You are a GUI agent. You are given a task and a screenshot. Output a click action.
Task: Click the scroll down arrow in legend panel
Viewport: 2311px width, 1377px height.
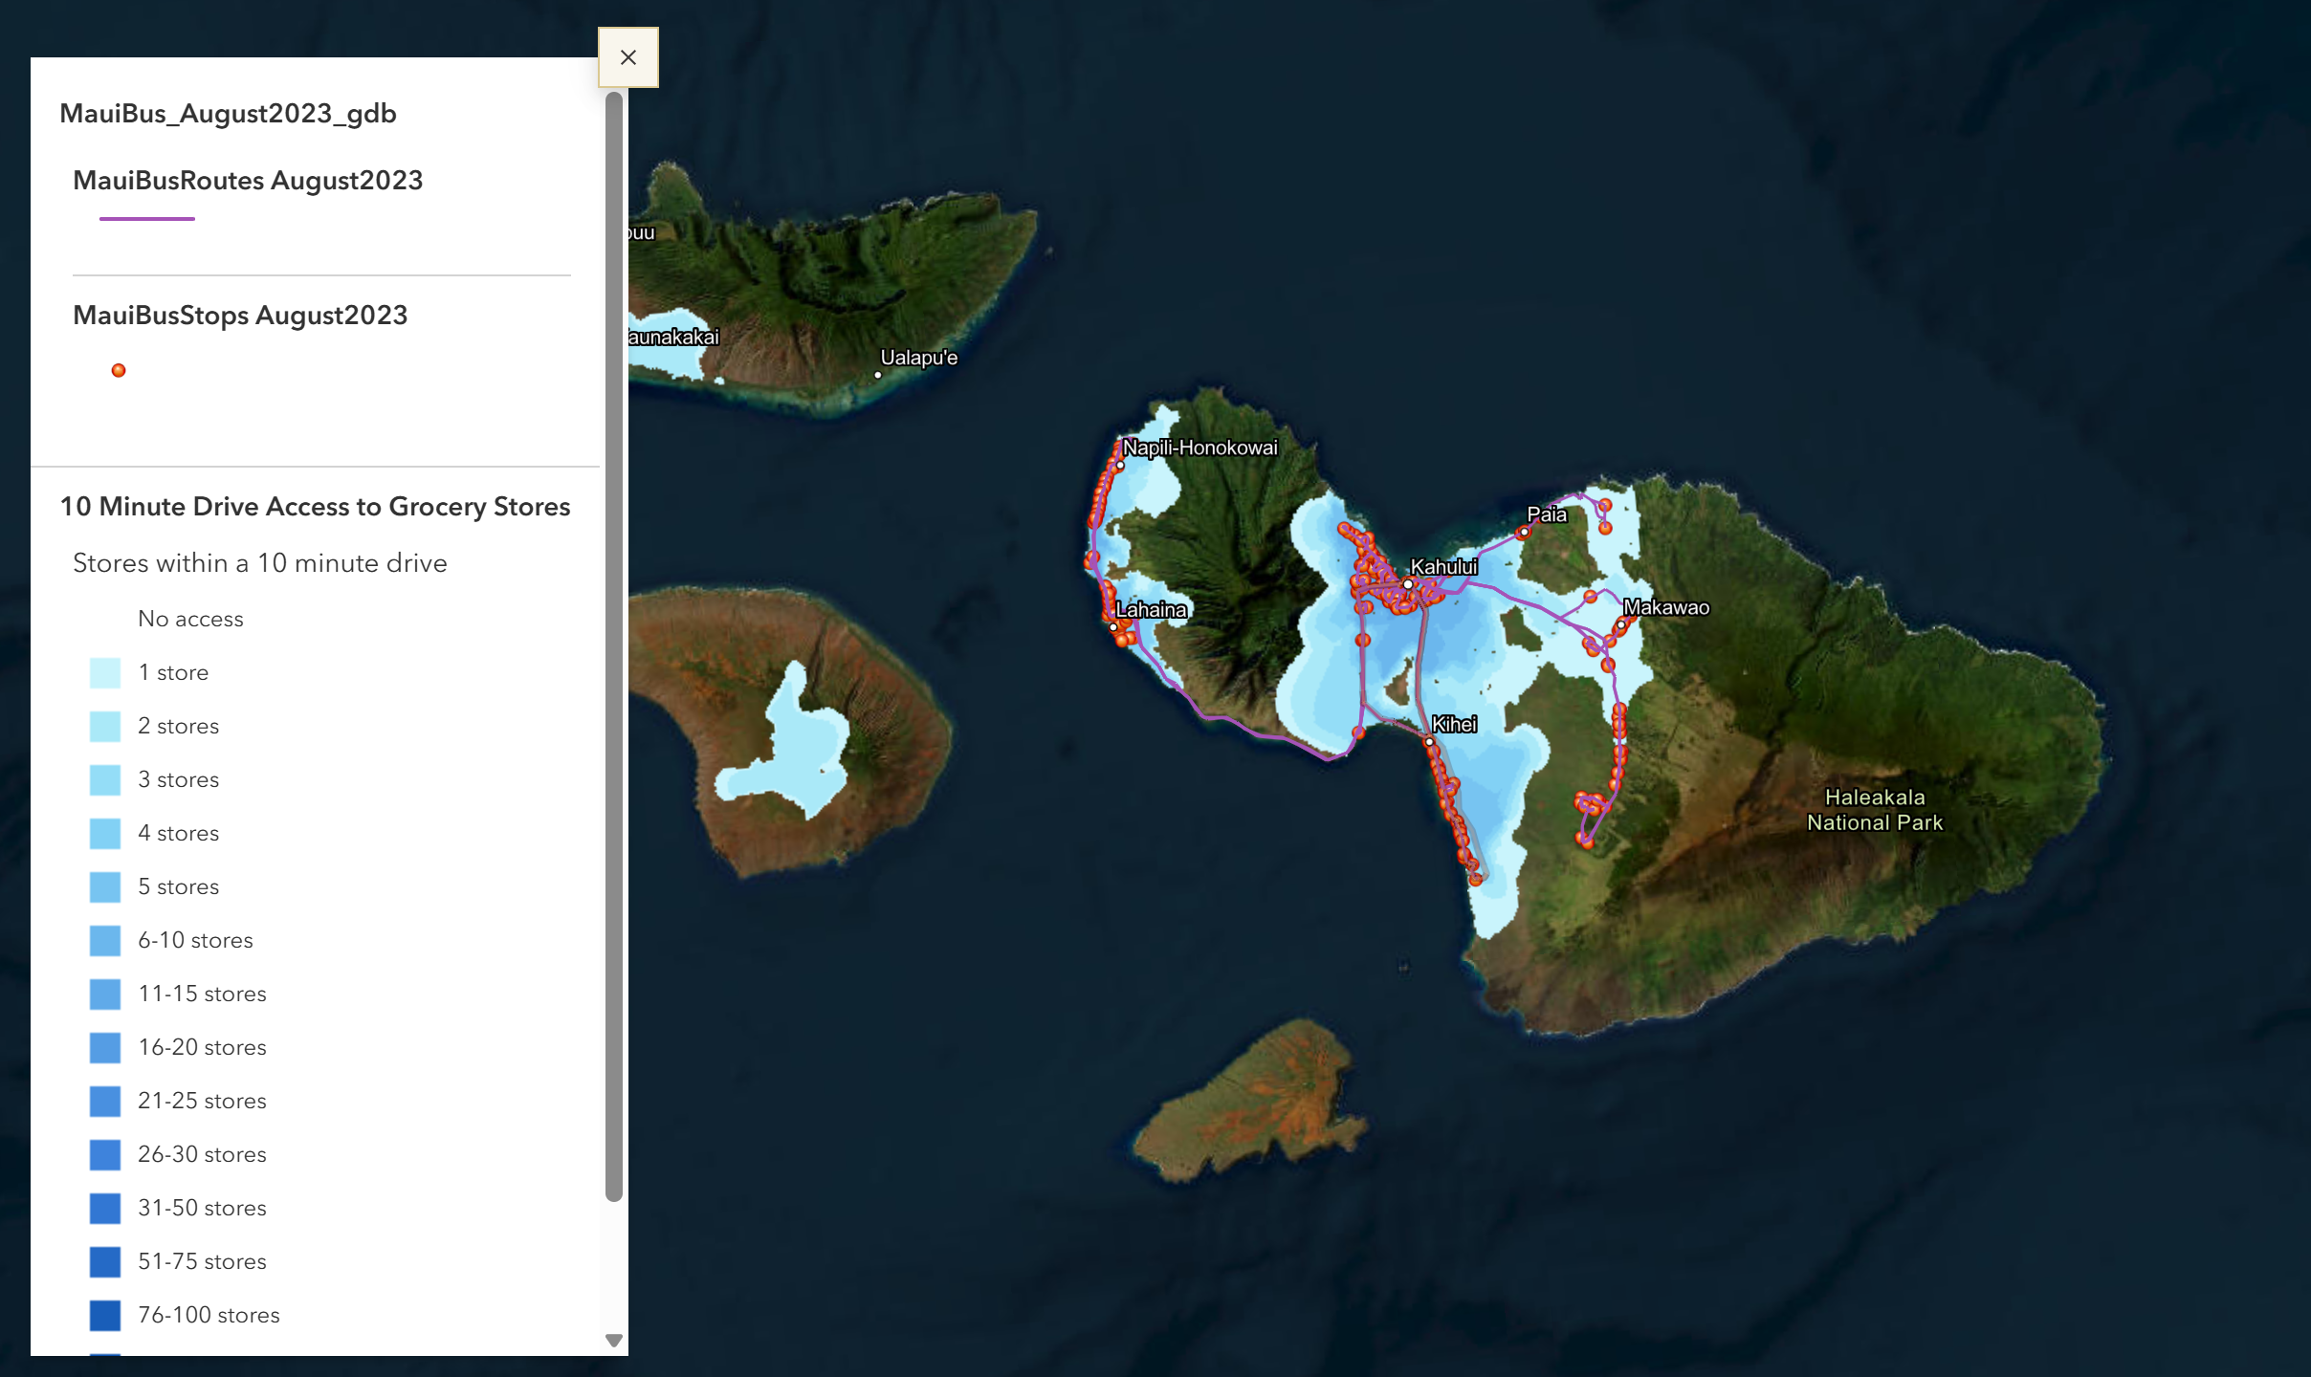[x=614, y=1341]
